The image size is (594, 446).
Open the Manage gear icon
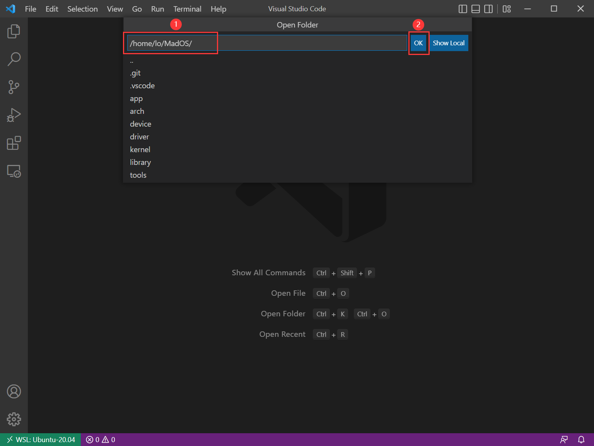tap(14, 419)
